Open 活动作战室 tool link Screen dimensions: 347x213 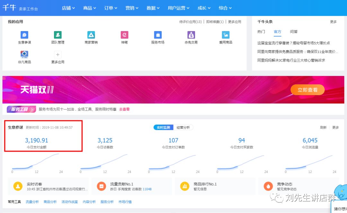coord(70,202)
